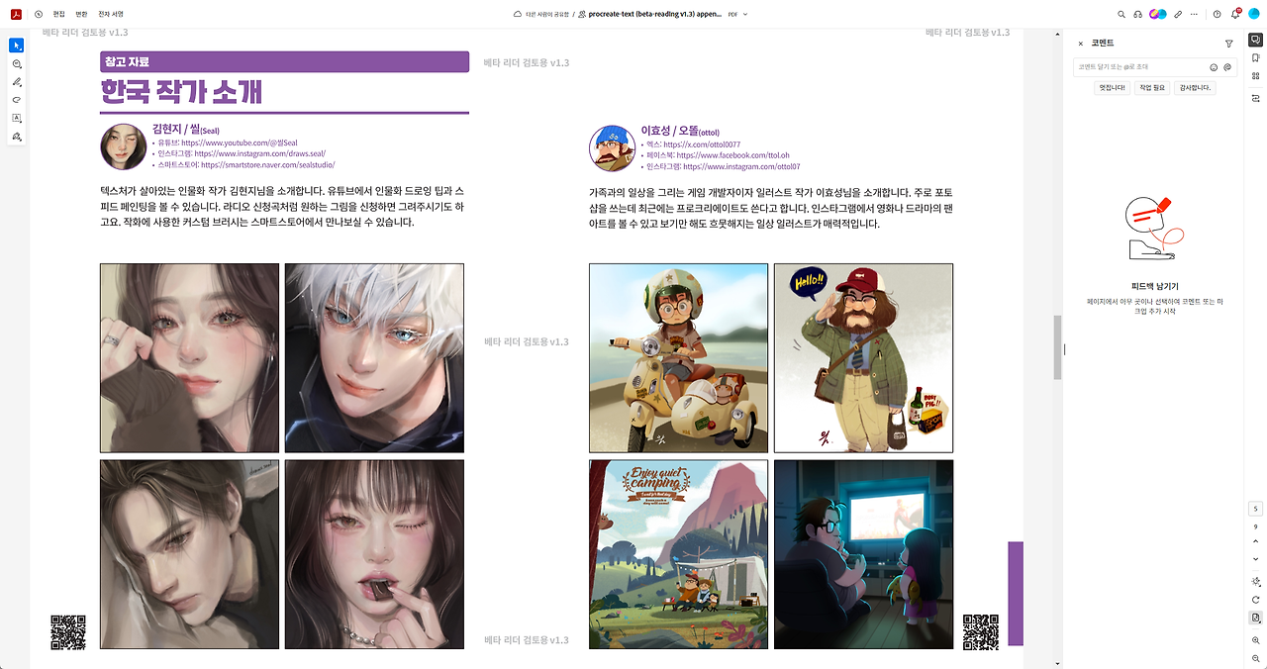Open the notifications bell
The width and height of the screenshot is (1267, 669).
pyautogui.click(x=1235, y=14)
